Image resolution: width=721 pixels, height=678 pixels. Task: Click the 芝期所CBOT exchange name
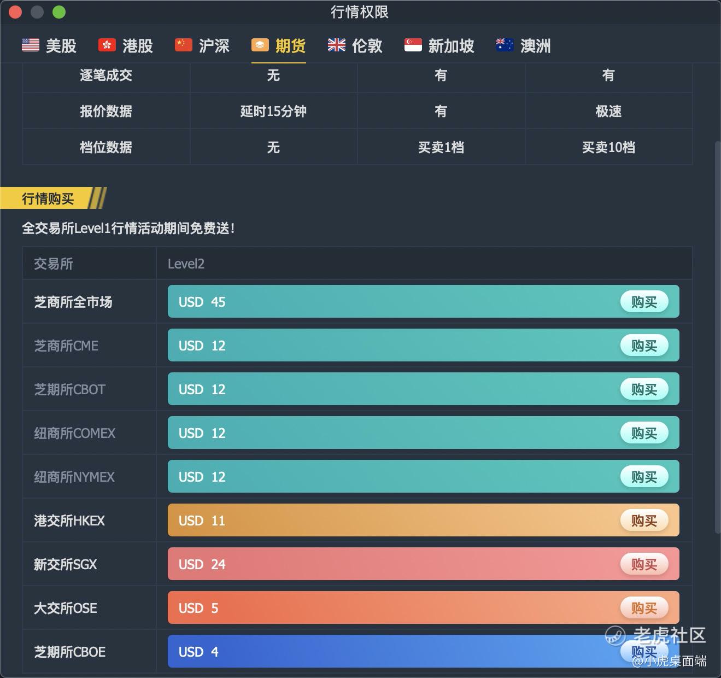tap(69, 389)
